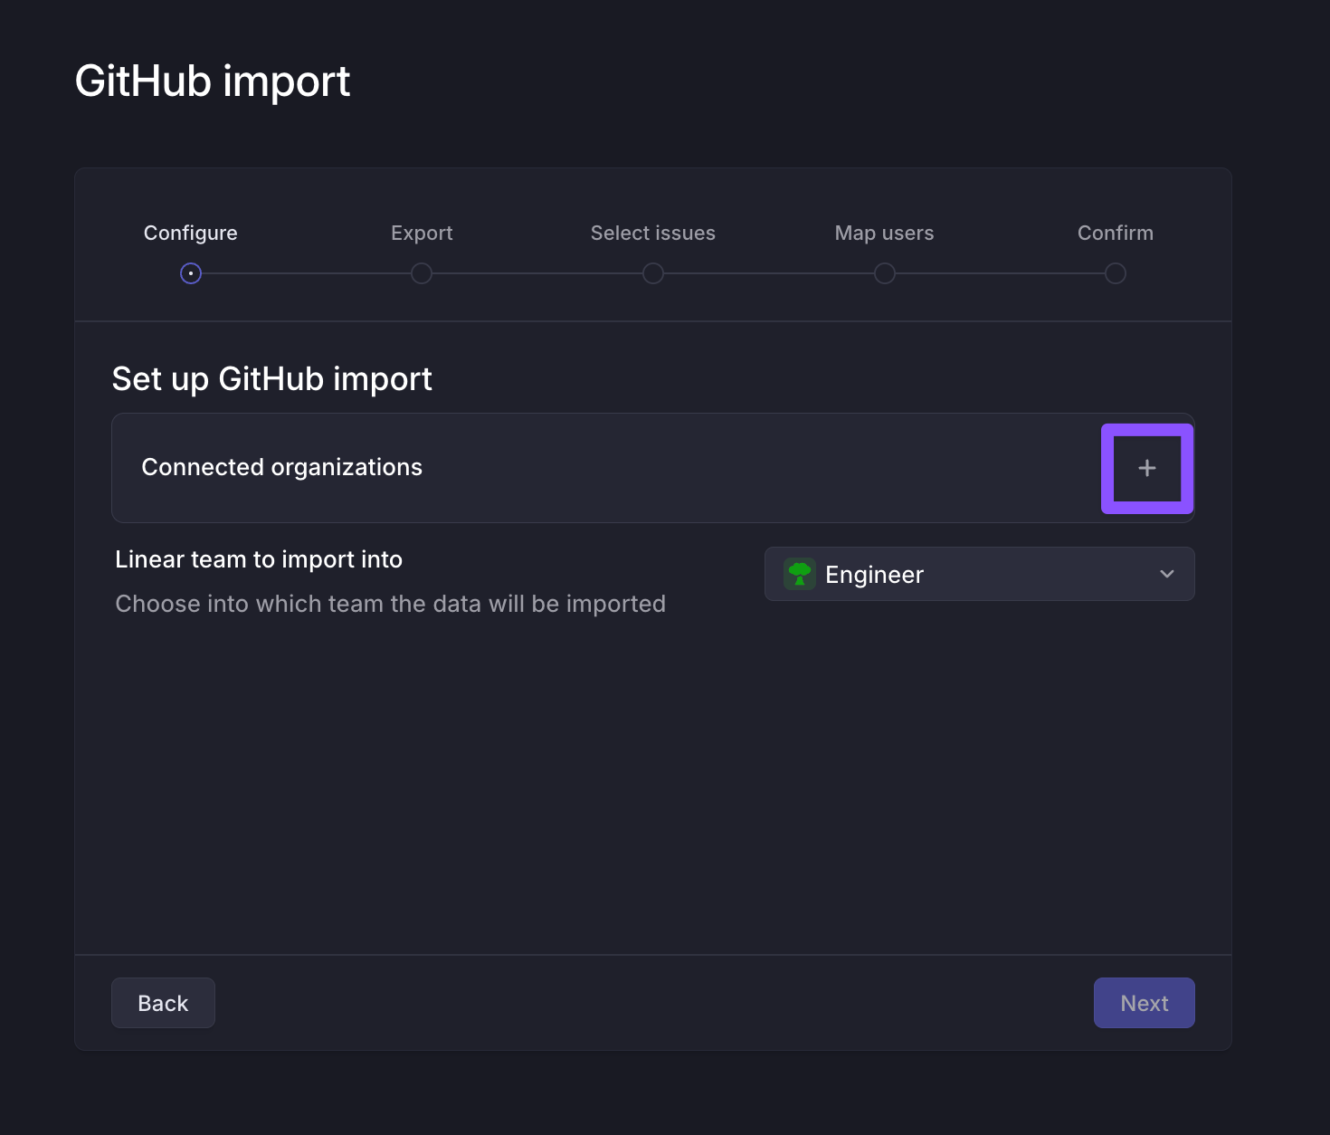Select the Map users step label
Viewport: 1330px width, 1135px height.
tap(884, 233)
